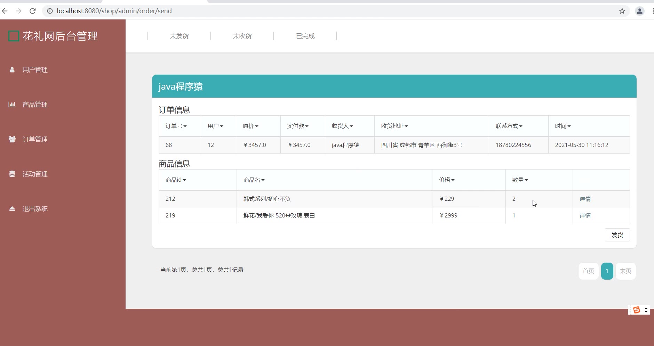Click the database icon beside 活动管理

pos(12,174)
